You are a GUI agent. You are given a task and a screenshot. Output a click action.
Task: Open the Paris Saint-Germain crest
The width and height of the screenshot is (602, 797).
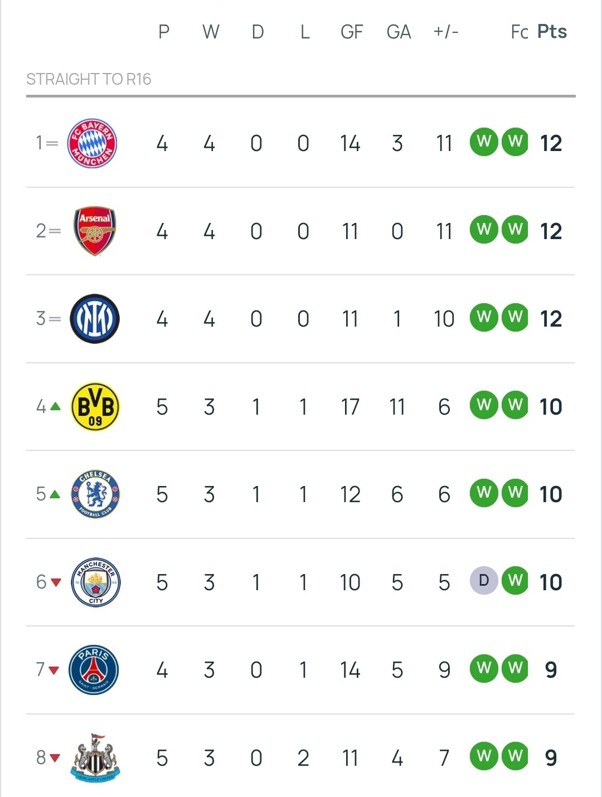click(94, 670)
